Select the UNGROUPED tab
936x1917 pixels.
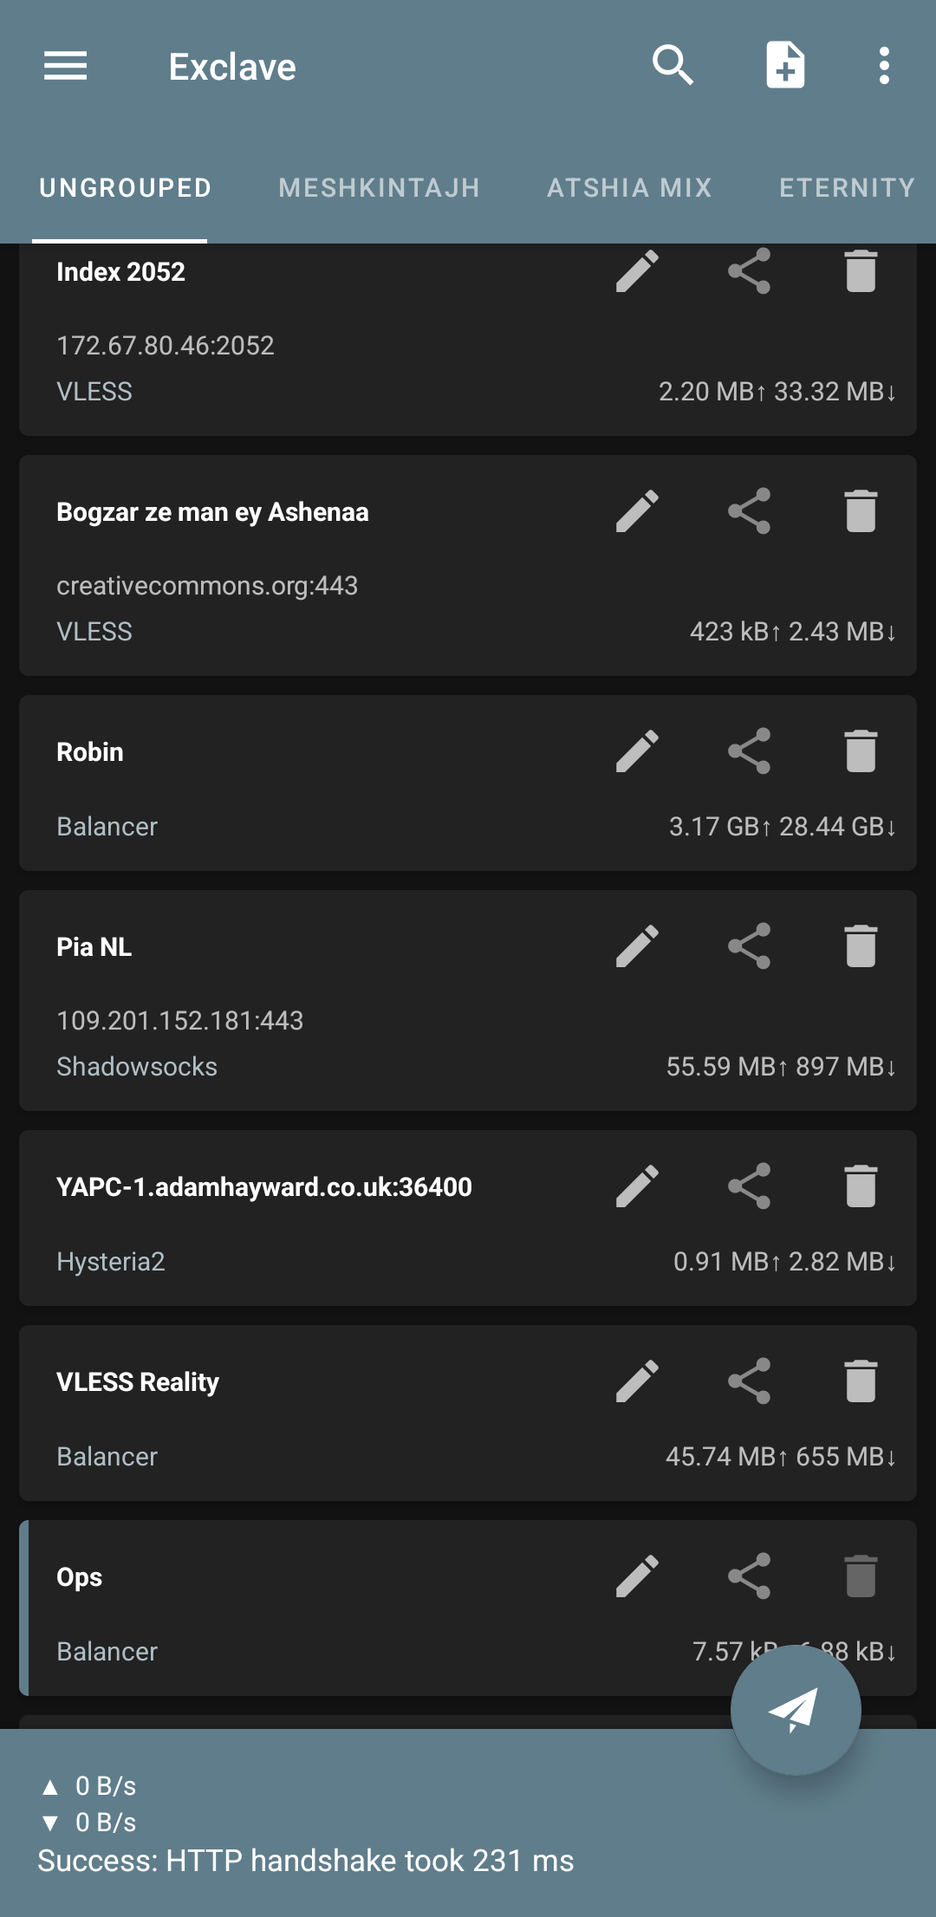pos(126,188)
